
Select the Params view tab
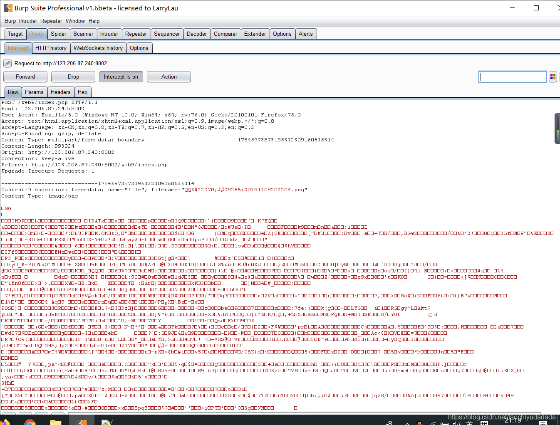coord(34,92)
